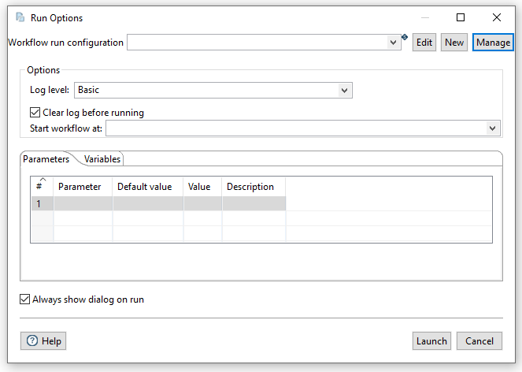Maximize the Run Options window
522x372 pixels.
point(461,17)
